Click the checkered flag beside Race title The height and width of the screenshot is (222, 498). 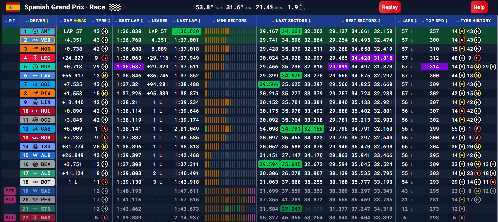click(115, 7)
